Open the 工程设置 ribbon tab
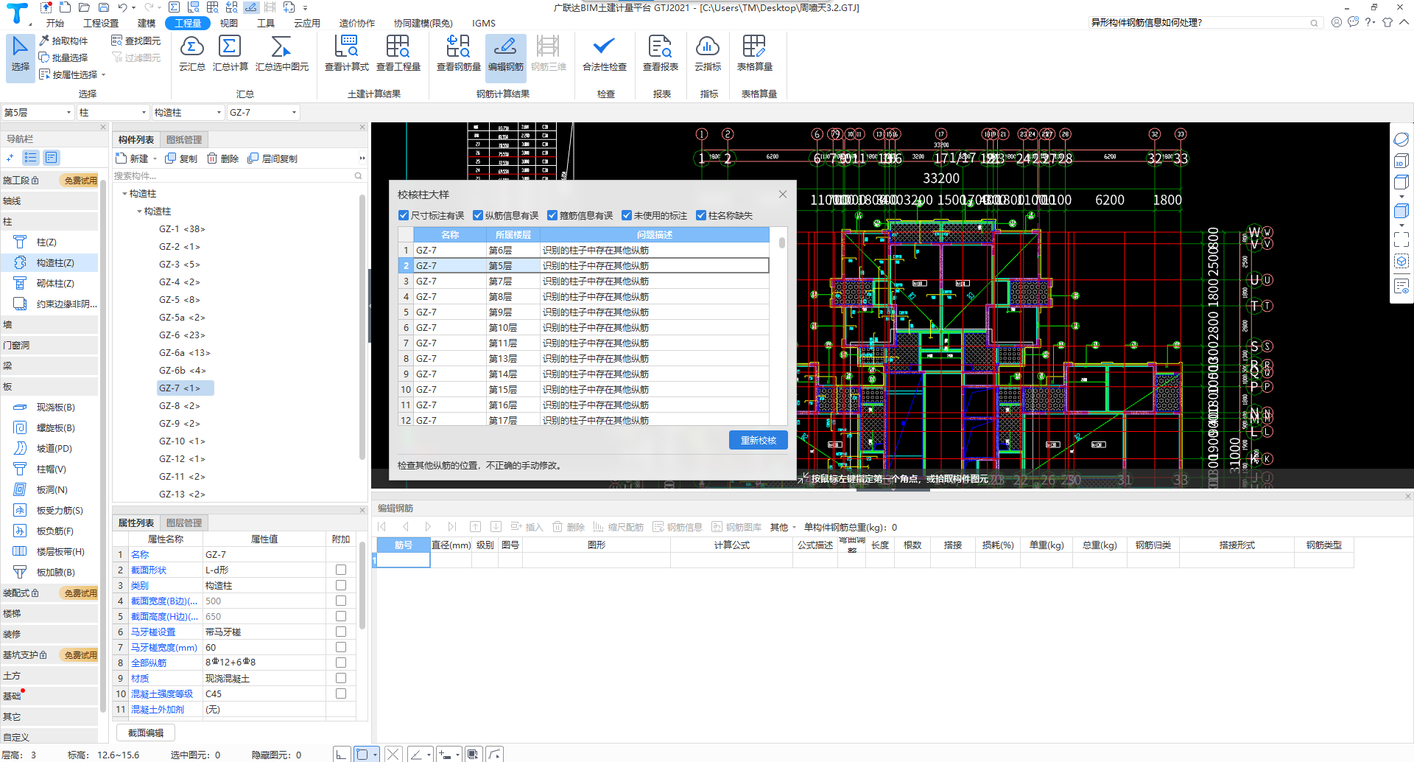 (101, 24)
